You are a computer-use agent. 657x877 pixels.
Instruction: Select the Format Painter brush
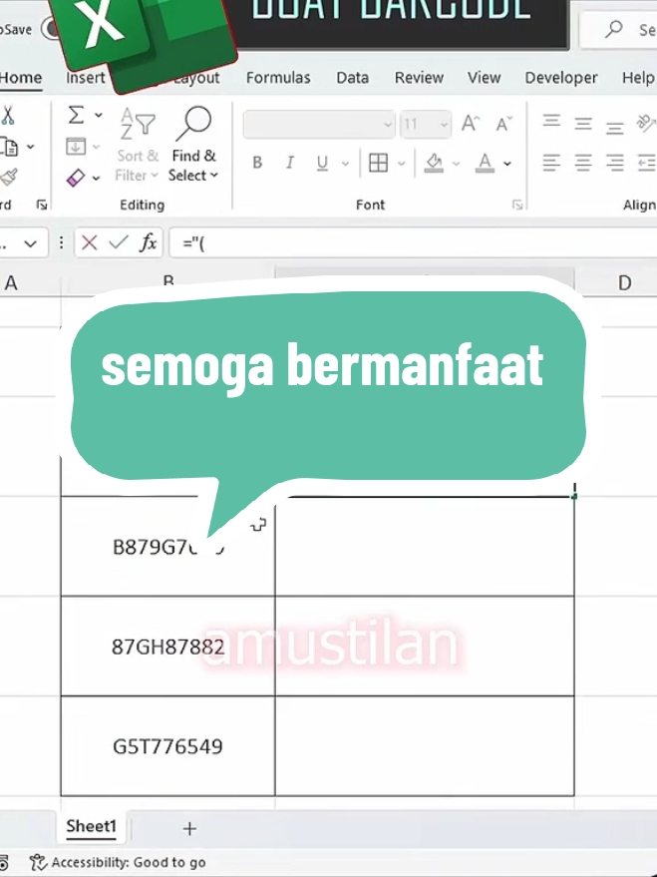click(8, 178)
